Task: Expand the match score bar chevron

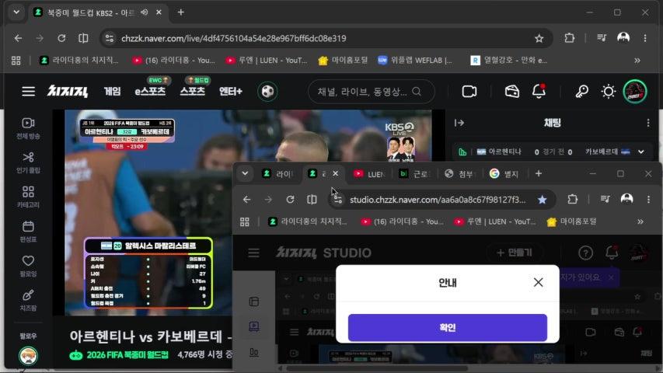Action: point(641,152)
